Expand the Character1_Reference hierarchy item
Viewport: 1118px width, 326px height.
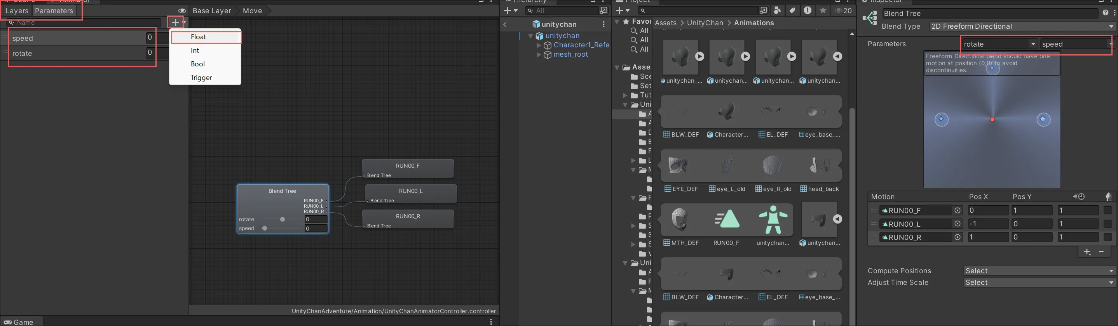tap(539, 45)
